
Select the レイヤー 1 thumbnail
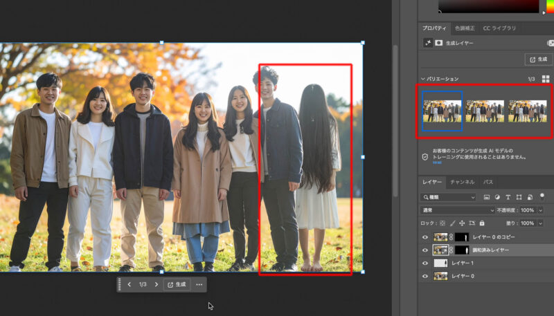440,263
